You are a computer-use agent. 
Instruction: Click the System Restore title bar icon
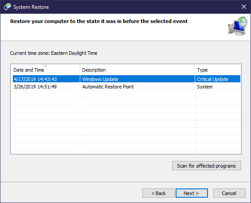pyautogui.click(x=8, y=7)
